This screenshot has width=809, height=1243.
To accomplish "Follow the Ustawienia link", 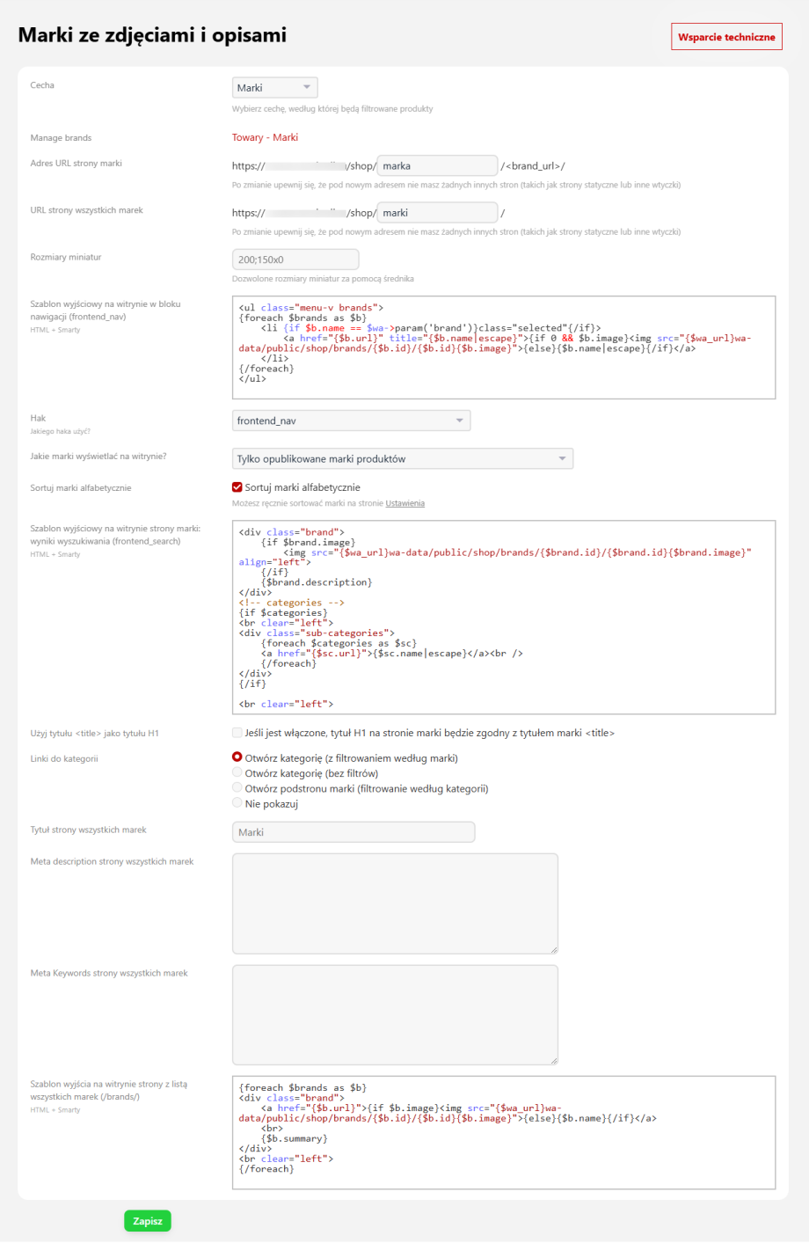I will (x=404, y=504).
